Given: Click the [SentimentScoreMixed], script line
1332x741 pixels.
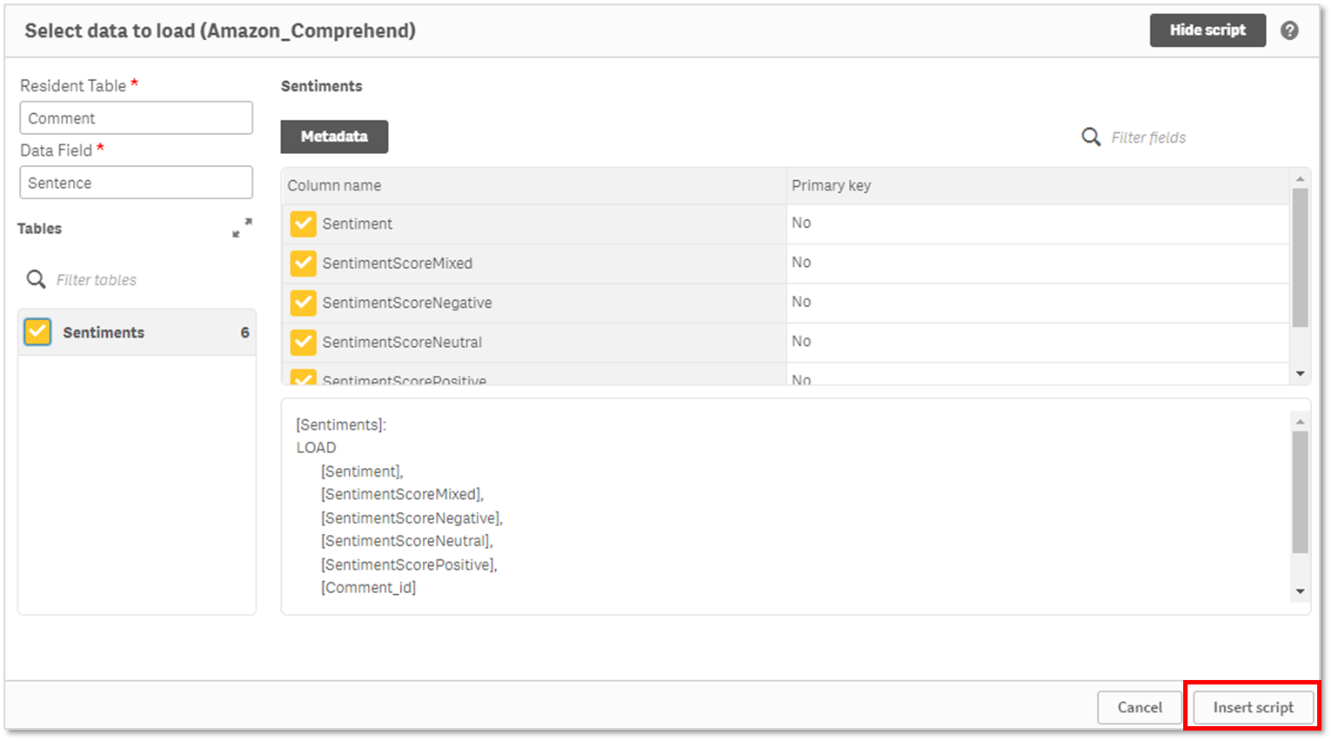Looking at the screenshot, I should [x=402, y=494].
